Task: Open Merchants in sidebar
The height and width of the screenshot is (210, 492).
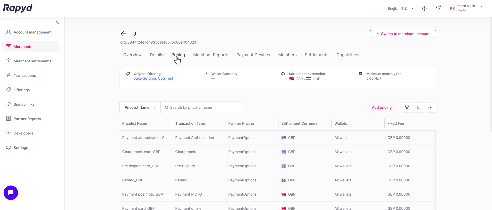Action: click(31, 47)
